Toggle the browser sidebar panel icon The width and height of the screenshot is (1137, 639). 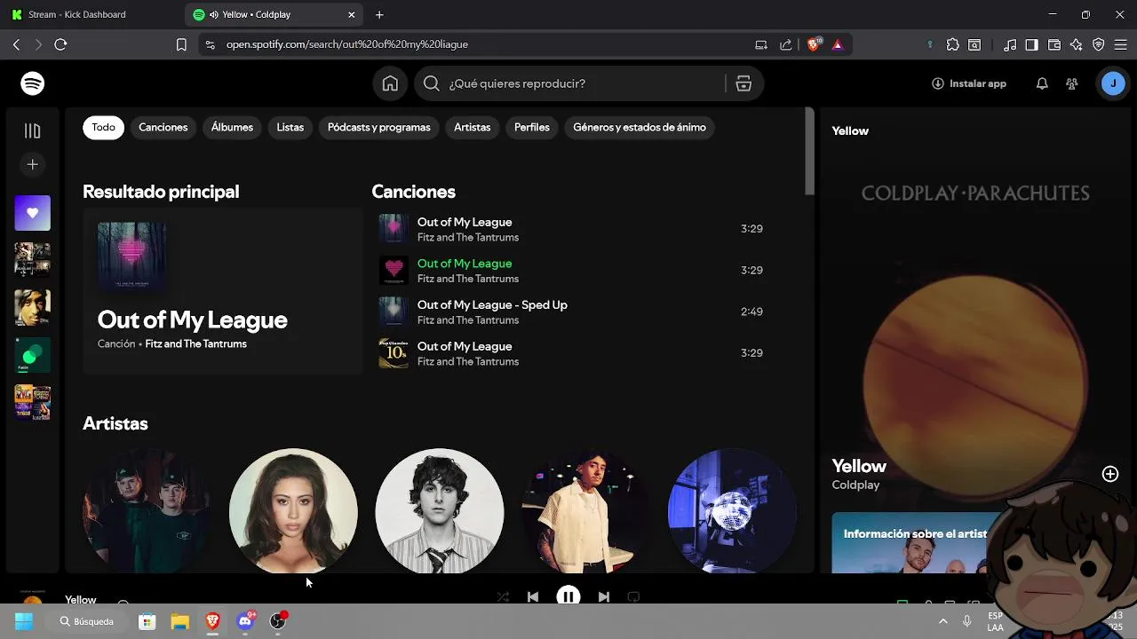[x=1031, y=44]
